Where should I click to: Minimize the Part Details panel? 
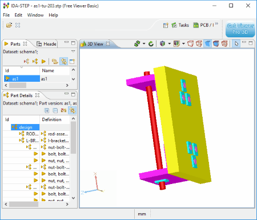[x=66, y=94]
